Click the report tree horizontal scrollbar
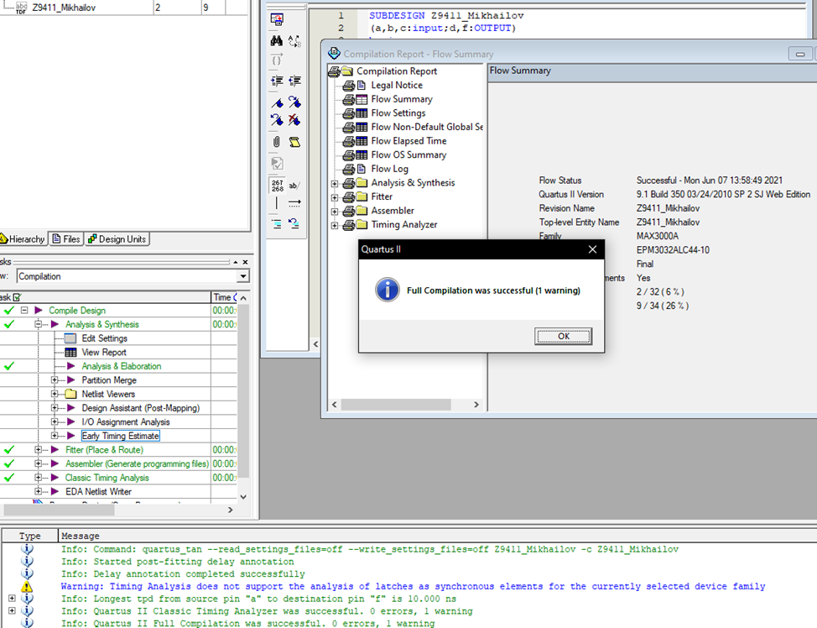 396,405
